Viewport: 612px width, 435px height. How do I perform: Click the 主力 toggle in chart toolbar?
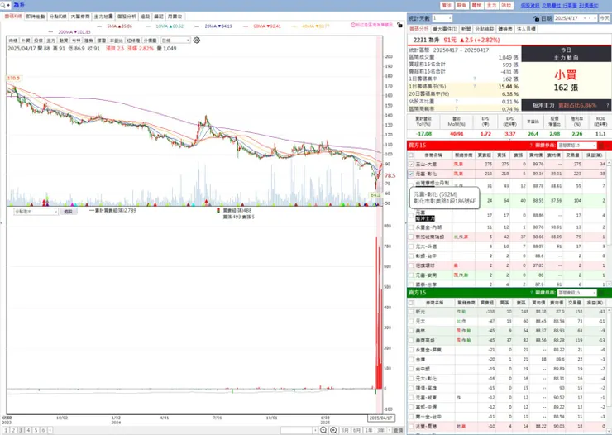pos(50,41)
